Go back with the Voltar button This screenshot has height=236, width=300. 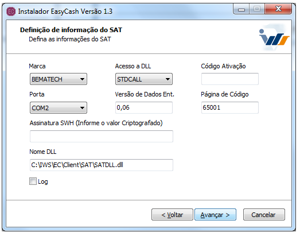click(172, 215)
